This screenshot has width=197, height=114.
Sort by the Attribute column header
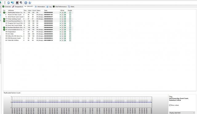tap(11, 10)
